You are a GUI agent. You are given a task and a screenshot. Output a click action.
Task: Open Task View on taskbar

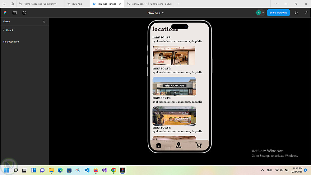[24, 170]
